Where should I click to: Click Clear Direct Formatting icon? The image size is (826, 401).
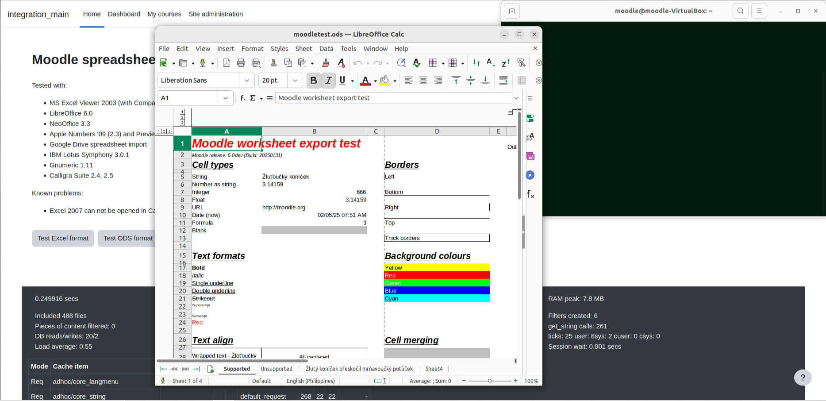(341, 63)
